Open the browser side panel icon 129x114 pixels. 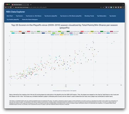pos(118,7)
